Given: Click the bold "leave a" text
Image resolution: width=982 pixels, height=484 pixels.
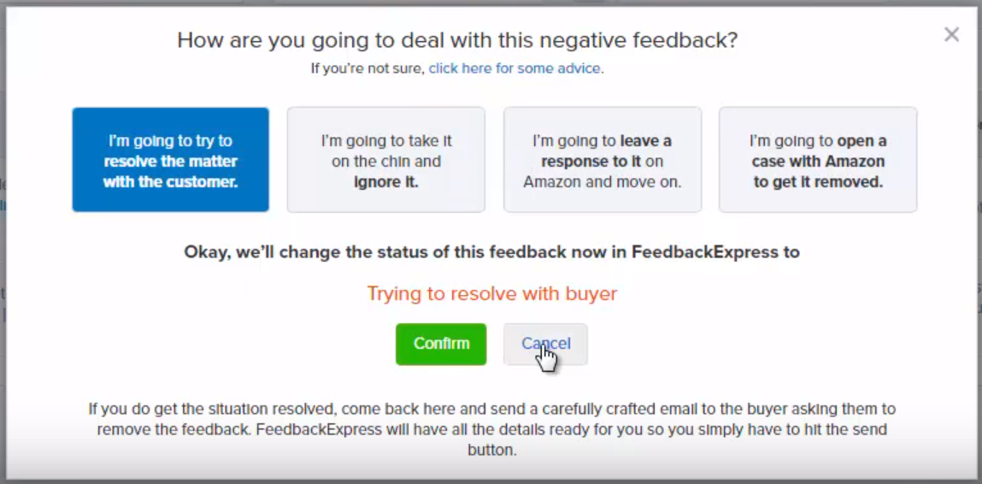Looking at the screenshot, I should (646, 141).
